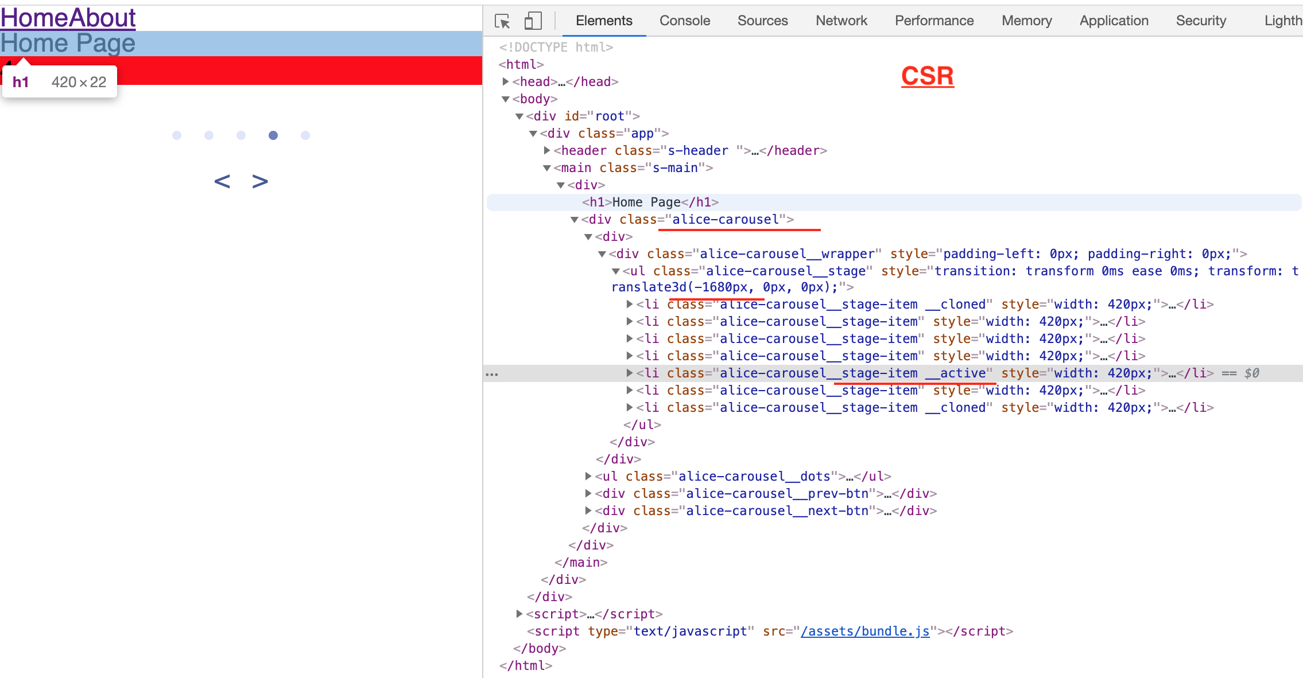Open the Memory panel

click(x=1026, y=21)
